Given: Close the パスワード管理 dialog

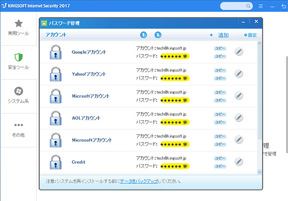Looking at the screenshot, I should pos(256,22).
